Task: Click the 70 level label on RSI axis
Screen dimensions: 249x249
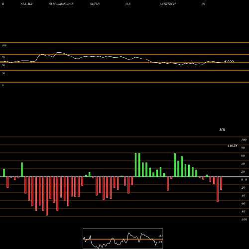Action: pos(3,57)
